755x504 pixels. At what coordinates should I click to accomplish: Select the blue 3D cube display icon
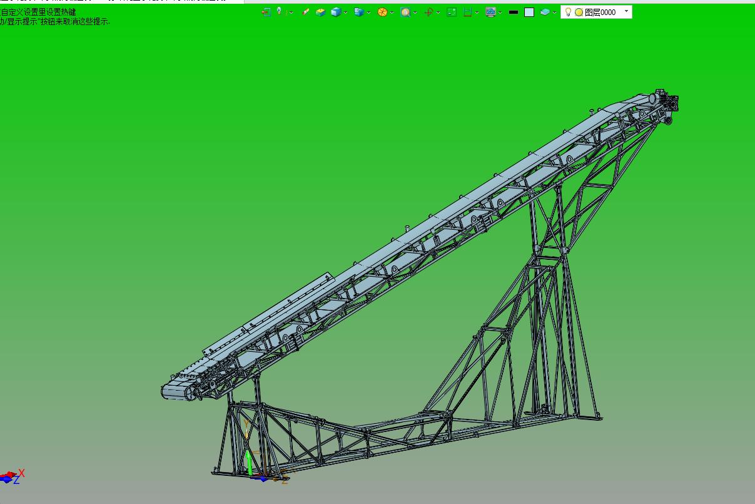point(336,12)
